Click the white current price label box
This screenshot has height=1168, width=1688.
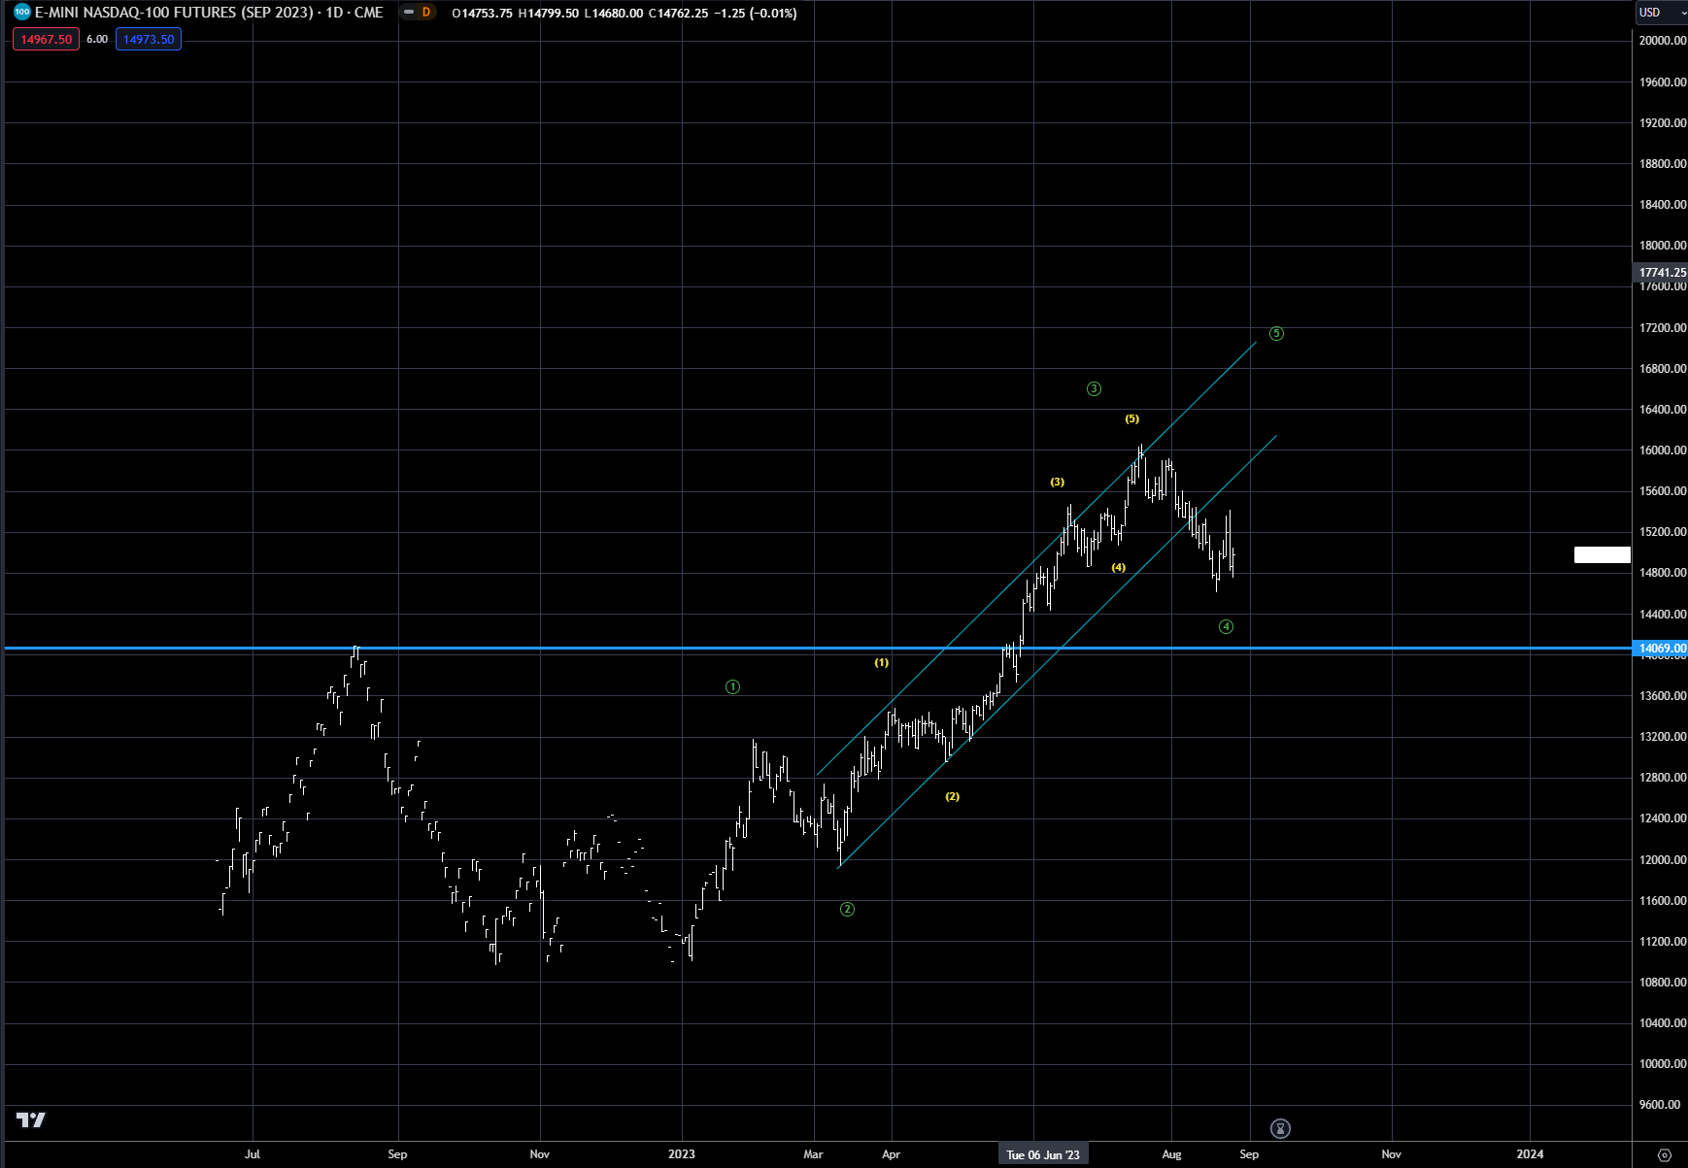tap(1603, 555)
